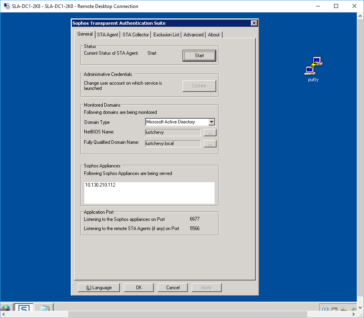Open the putty desktop shortcut

point(313,69)
